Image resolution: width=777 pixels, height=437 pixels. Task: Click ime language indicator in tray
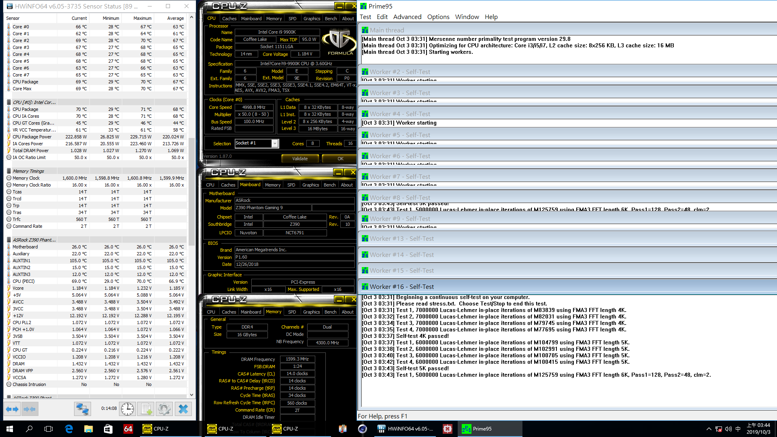tap(738, 429)
